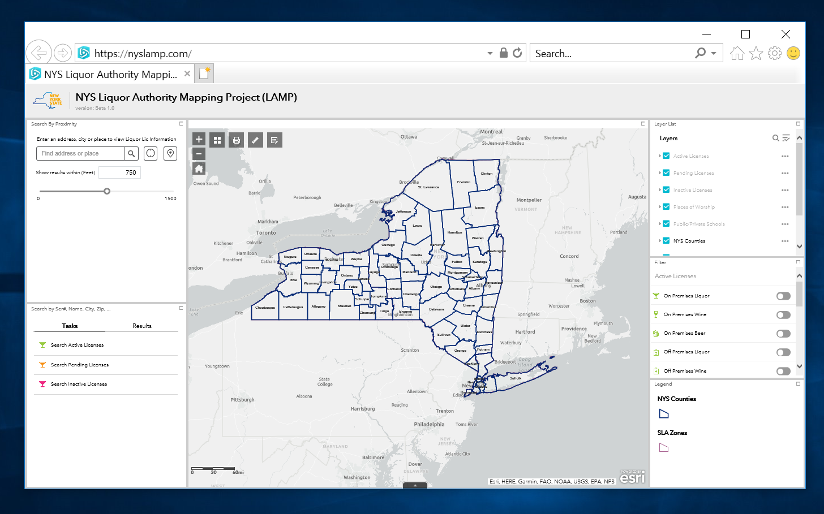Uncheck the Pending Licenses layer checkbox
Viewport: 824px width, 514px height.
pyautogui.click(x=666, y=173)
